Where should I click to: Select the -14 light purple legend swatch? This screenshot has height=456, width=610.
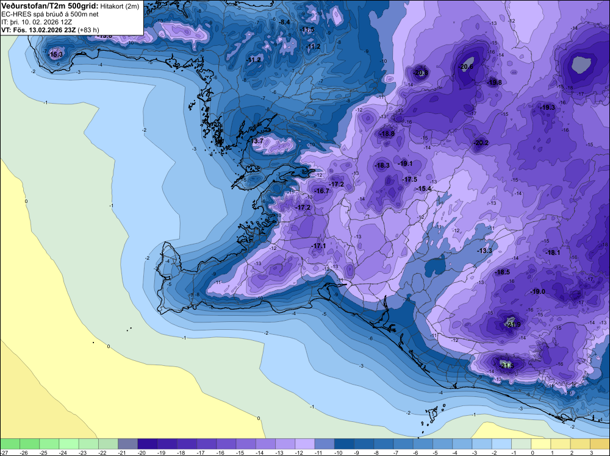pos(266,444)
